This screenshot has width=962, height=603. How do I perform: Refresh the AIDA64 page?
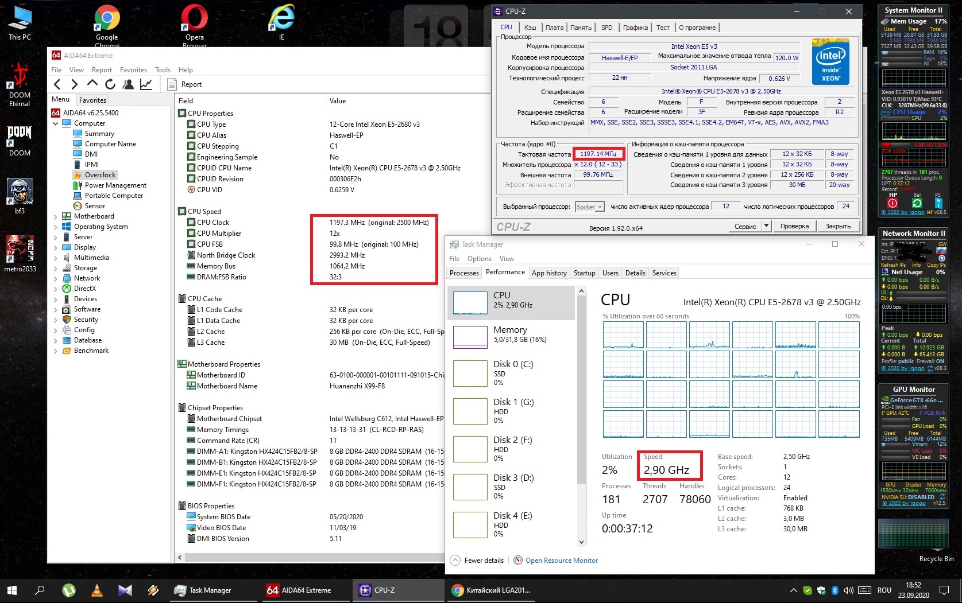click(x=110, y=84)
